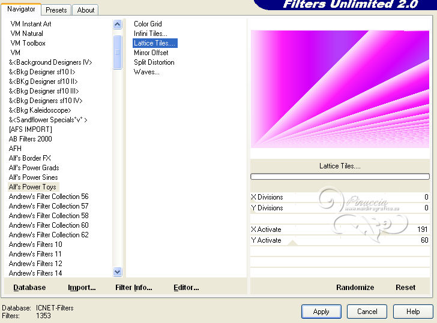Screen dimensions: 437x323
Task: Reset the filter parameters
Action: tap(406, 288)
